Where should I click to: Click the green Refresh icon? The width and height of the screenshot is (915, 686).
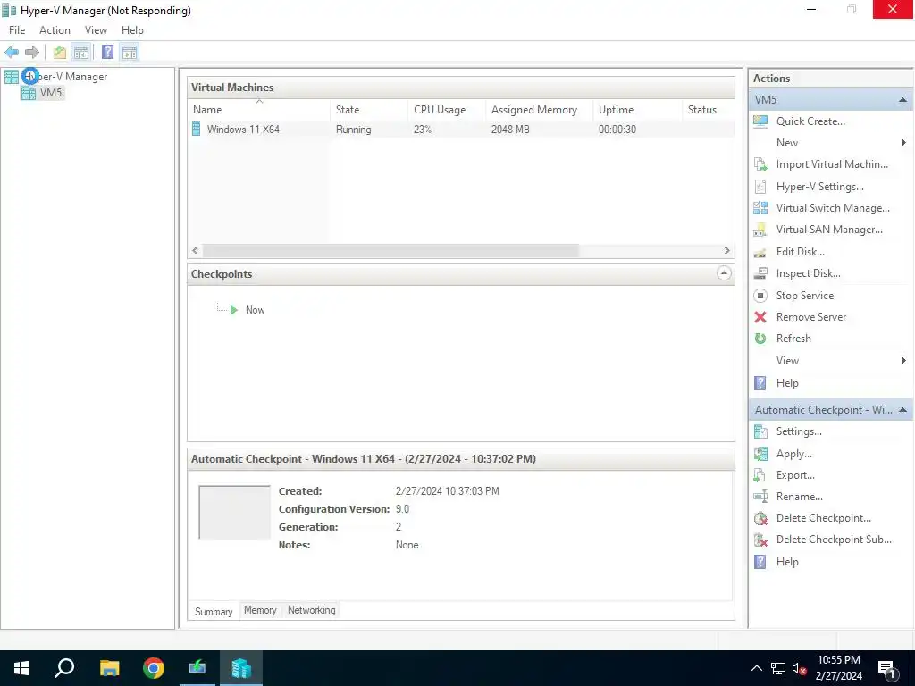pyautogui.click(x=760, y=339)
